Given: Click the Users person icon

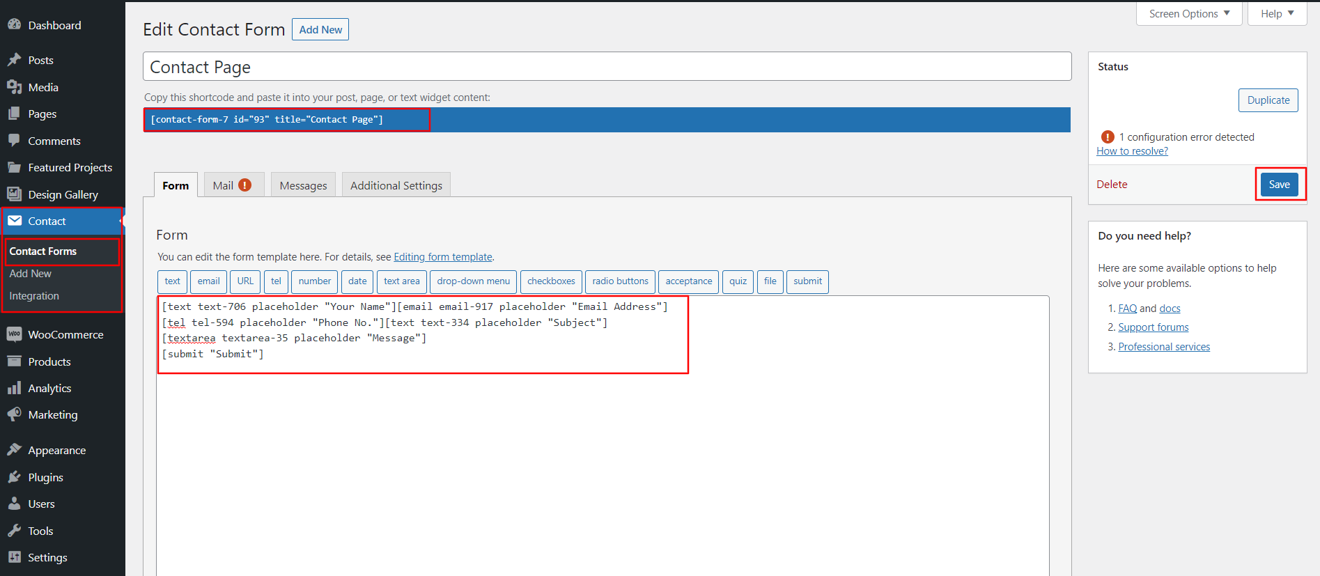Looking at the screenshot, I should [x=14, y=504].
